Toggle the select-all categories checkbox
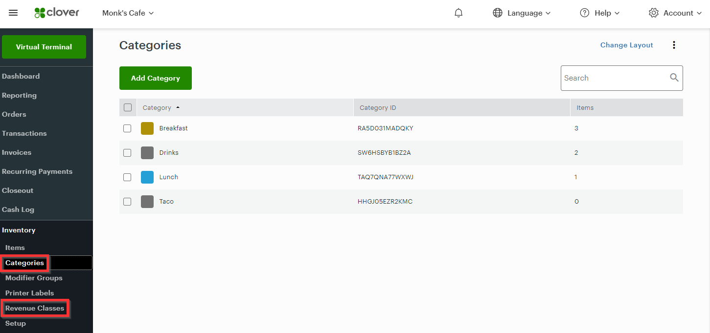 tap(128, 107)
